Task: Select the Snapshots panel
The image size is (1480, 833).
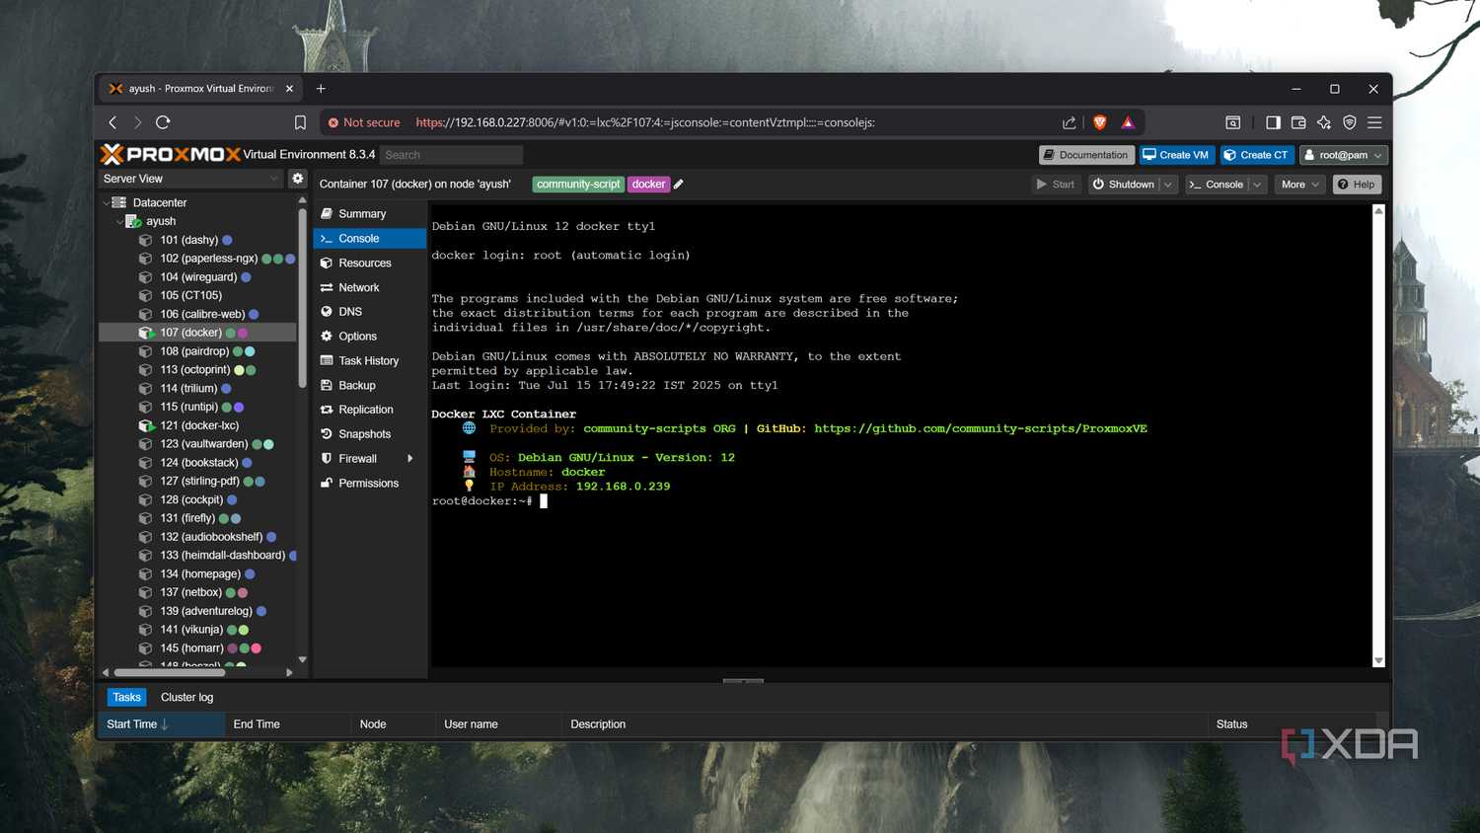Action: point(364,433)
